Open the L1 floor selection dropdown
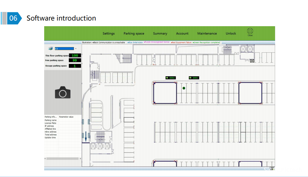The image size is (308, 177). [x=64, y=48]
